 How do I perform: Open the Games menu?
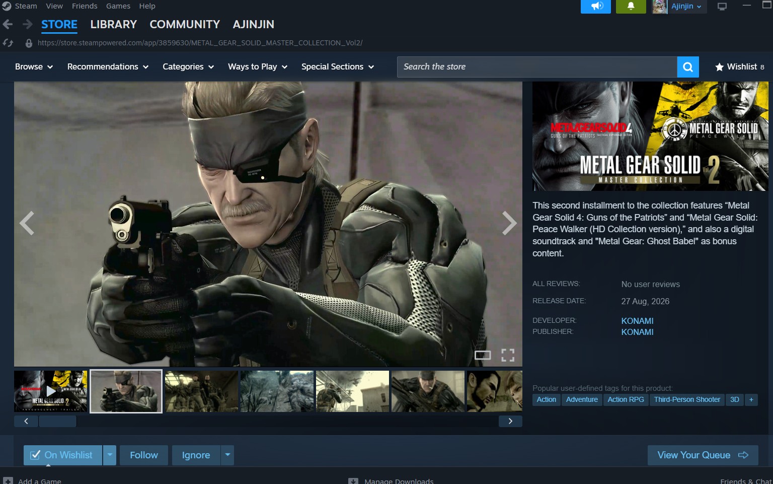tap(118, 6)
